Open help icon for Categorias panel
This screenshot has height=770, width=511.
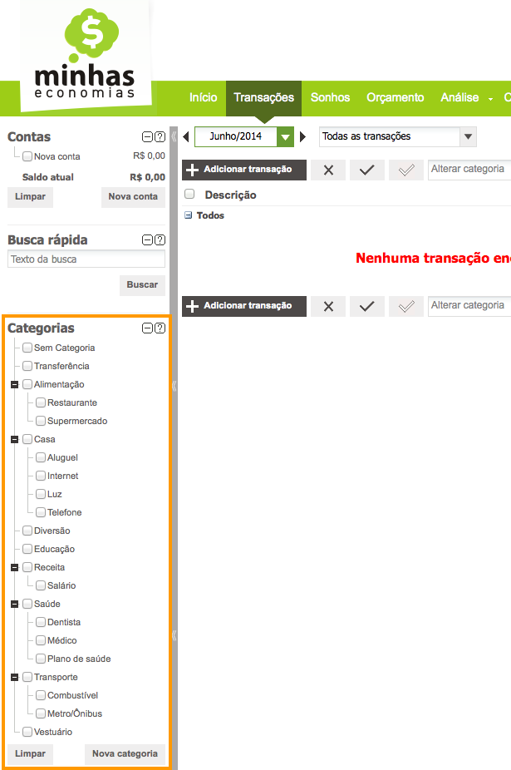coord(160,328)
